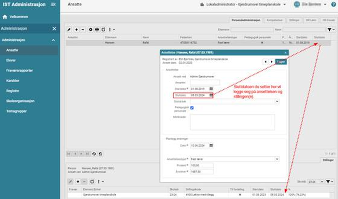
Task: Click the Lagre button in the dialog
Action: click(x=281, y=62)
